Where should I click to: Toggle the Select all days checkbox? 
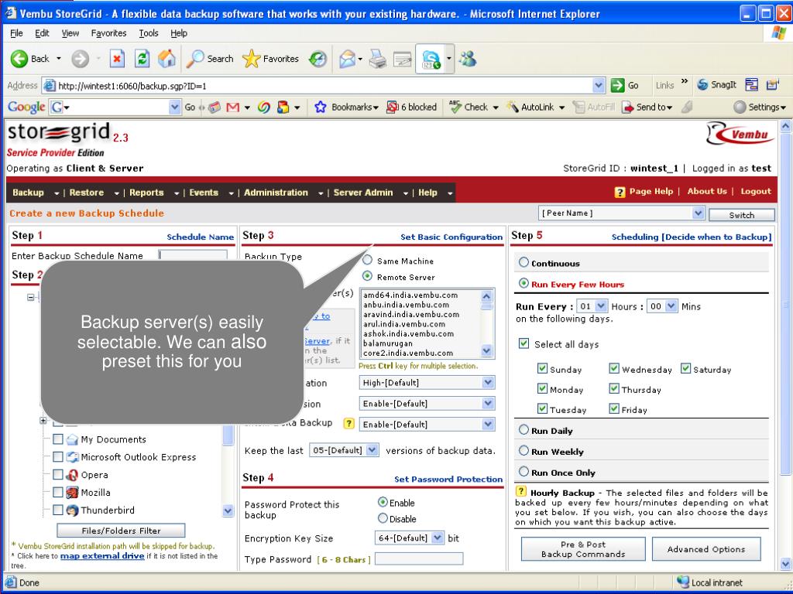(524, 343)
